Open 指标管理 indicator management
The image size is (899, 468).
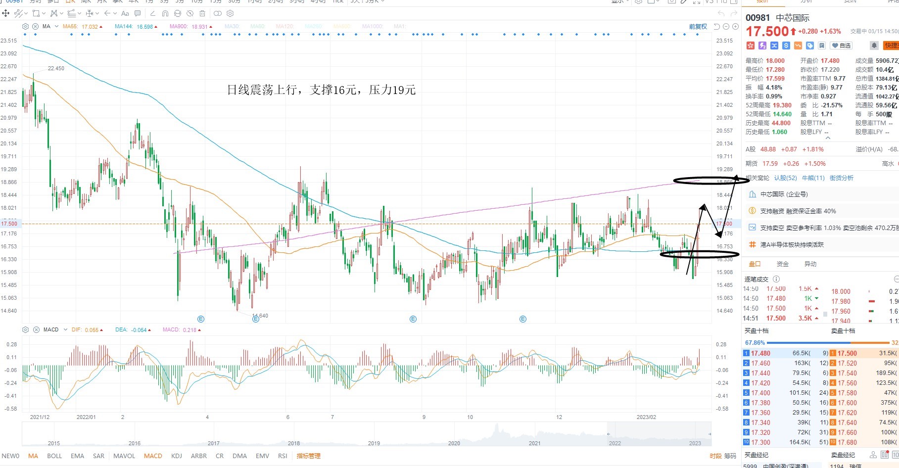pos(309,456)
